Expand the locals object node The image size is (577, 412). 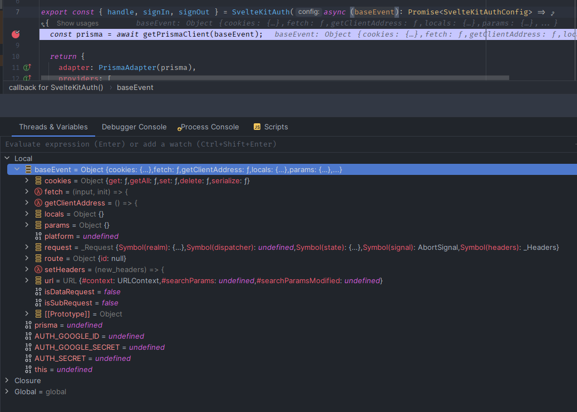(27, 214)
